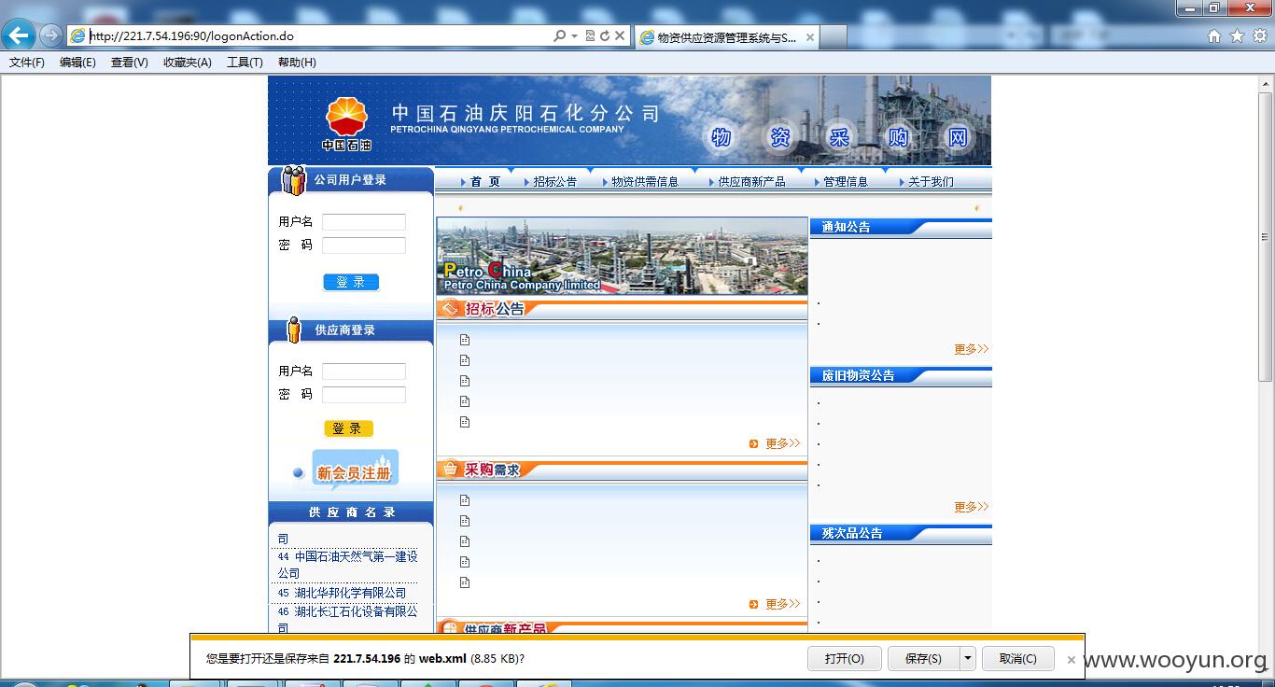Refresh the page with the reload icon

click(605, 36)
